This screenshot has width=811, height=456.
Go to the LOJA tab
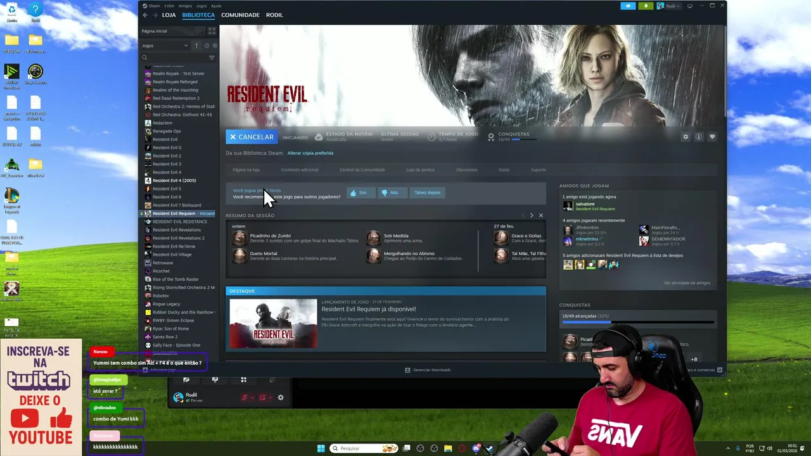tap(169, 15)
